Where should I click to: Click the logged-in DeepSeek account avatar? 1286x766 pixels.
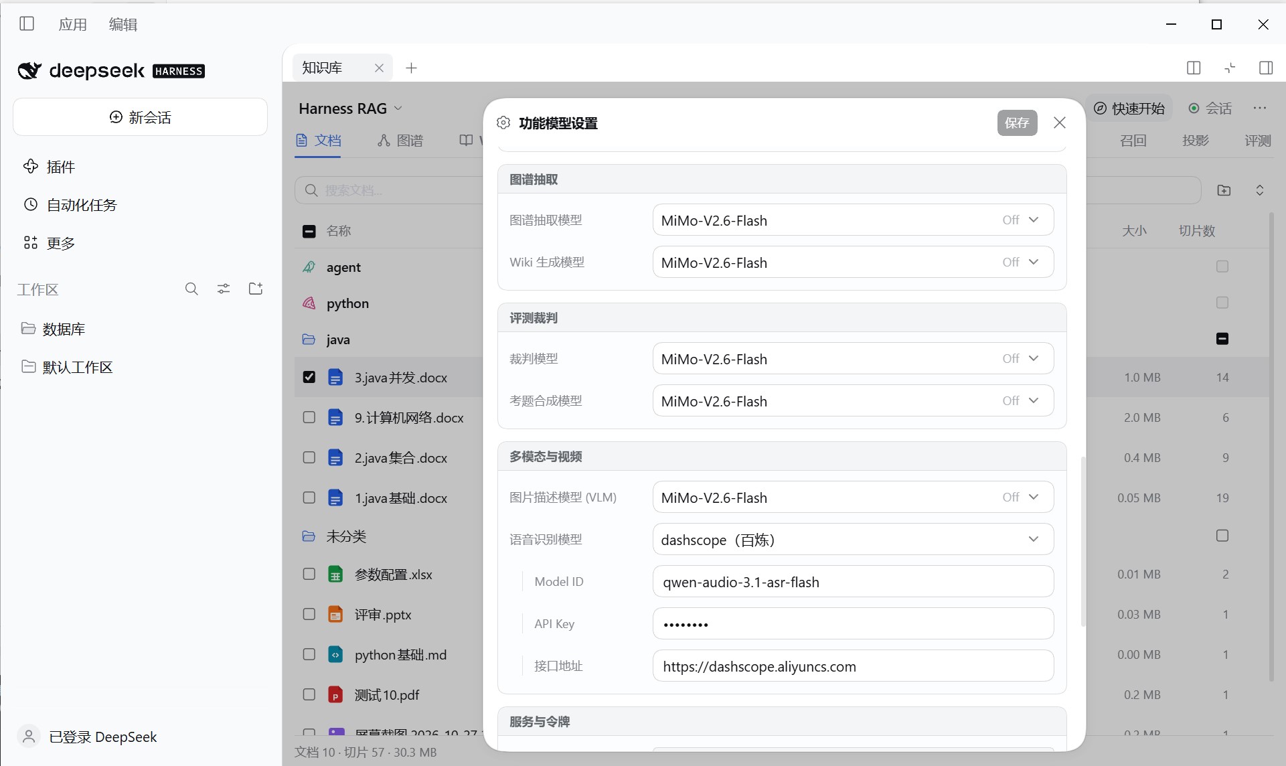click(29, 737)
